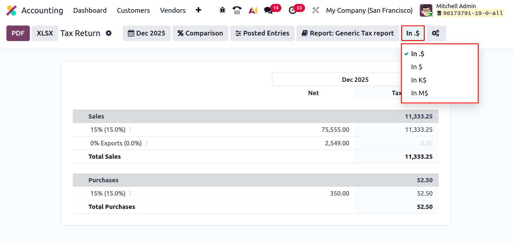Open the debug bug icon menu
The height and width of the screenshot is (243, 513).
(x=222, y=10)
